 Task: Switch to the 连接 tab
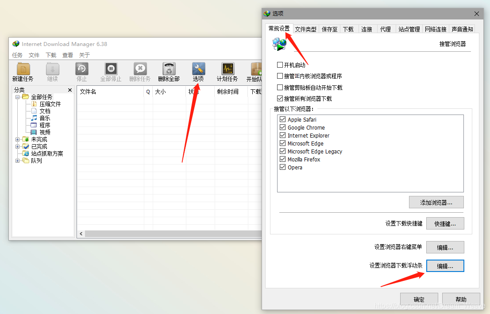[x=367, y=29]
